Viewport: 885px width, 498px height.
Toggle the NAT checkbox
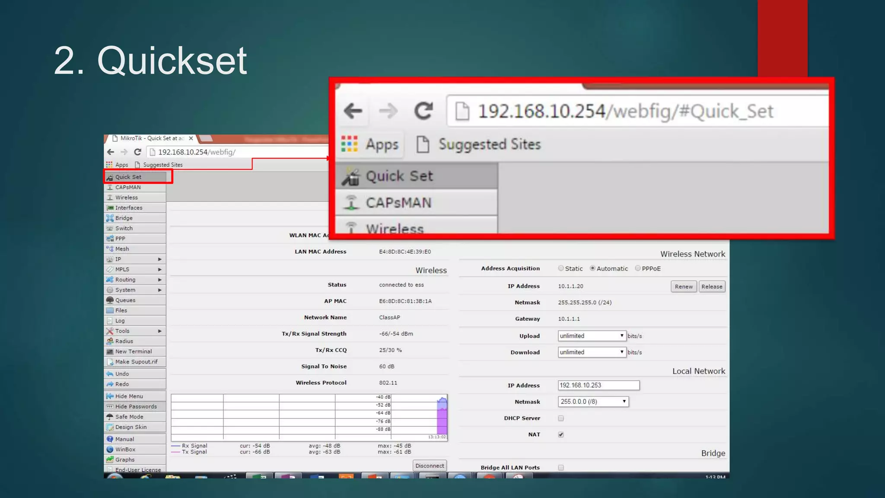[561, 435]
